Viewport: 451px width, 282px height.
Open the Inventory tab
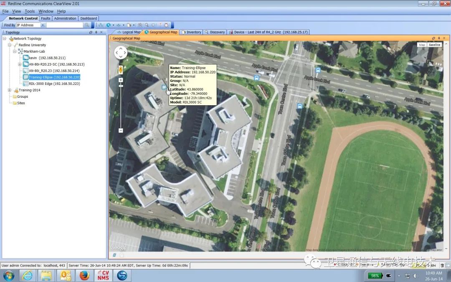pos(191,32)
